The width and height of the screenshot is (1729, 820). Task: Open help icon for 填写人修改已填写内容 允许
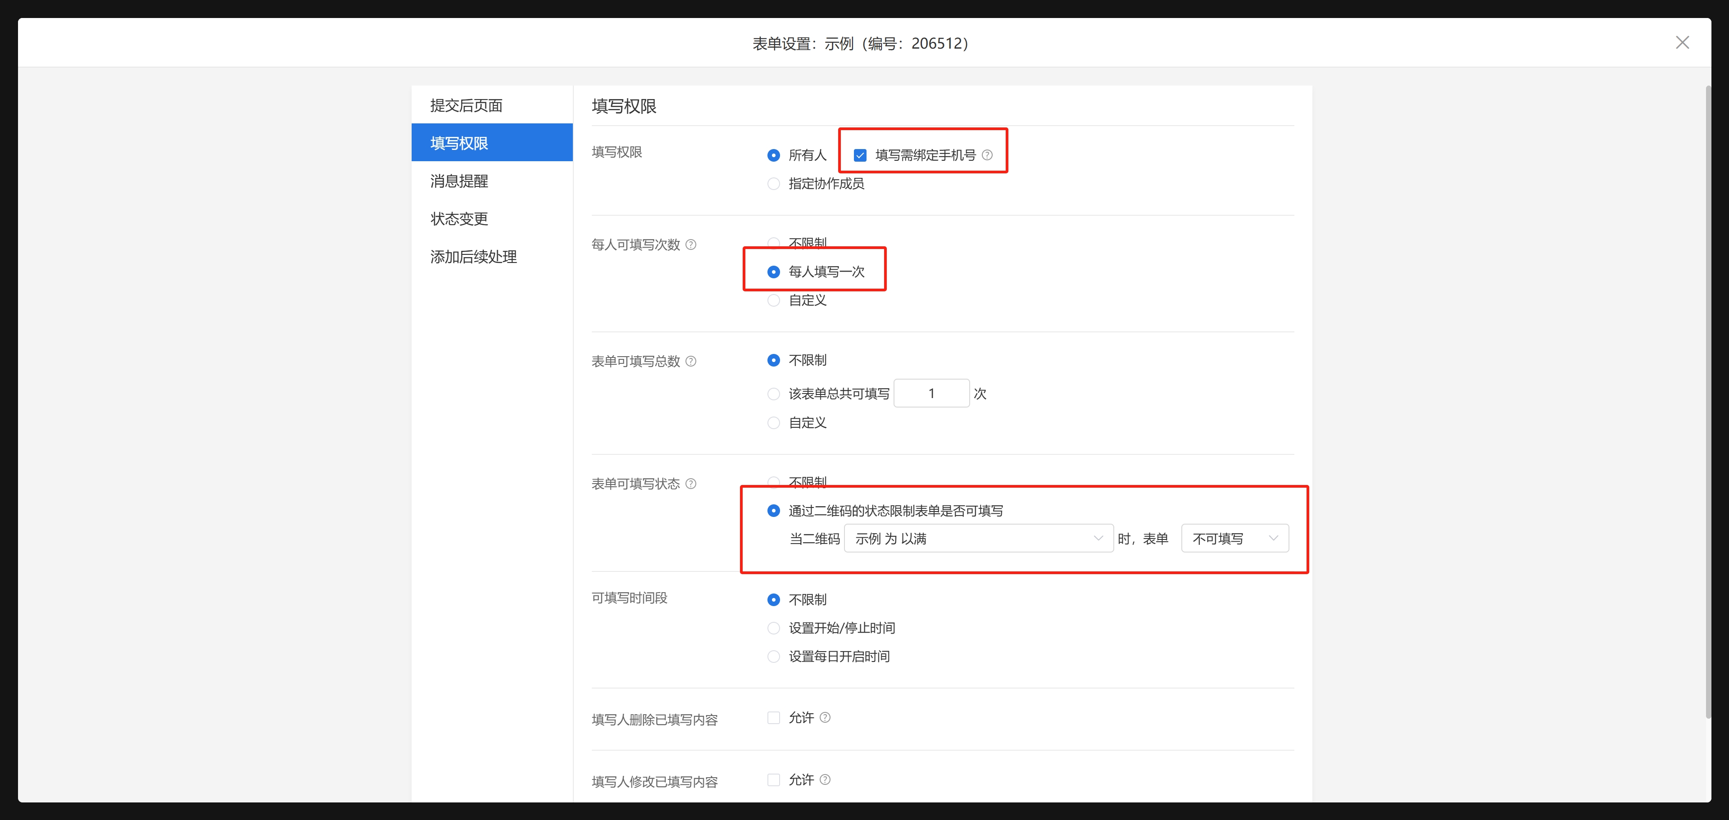(825, 780)
